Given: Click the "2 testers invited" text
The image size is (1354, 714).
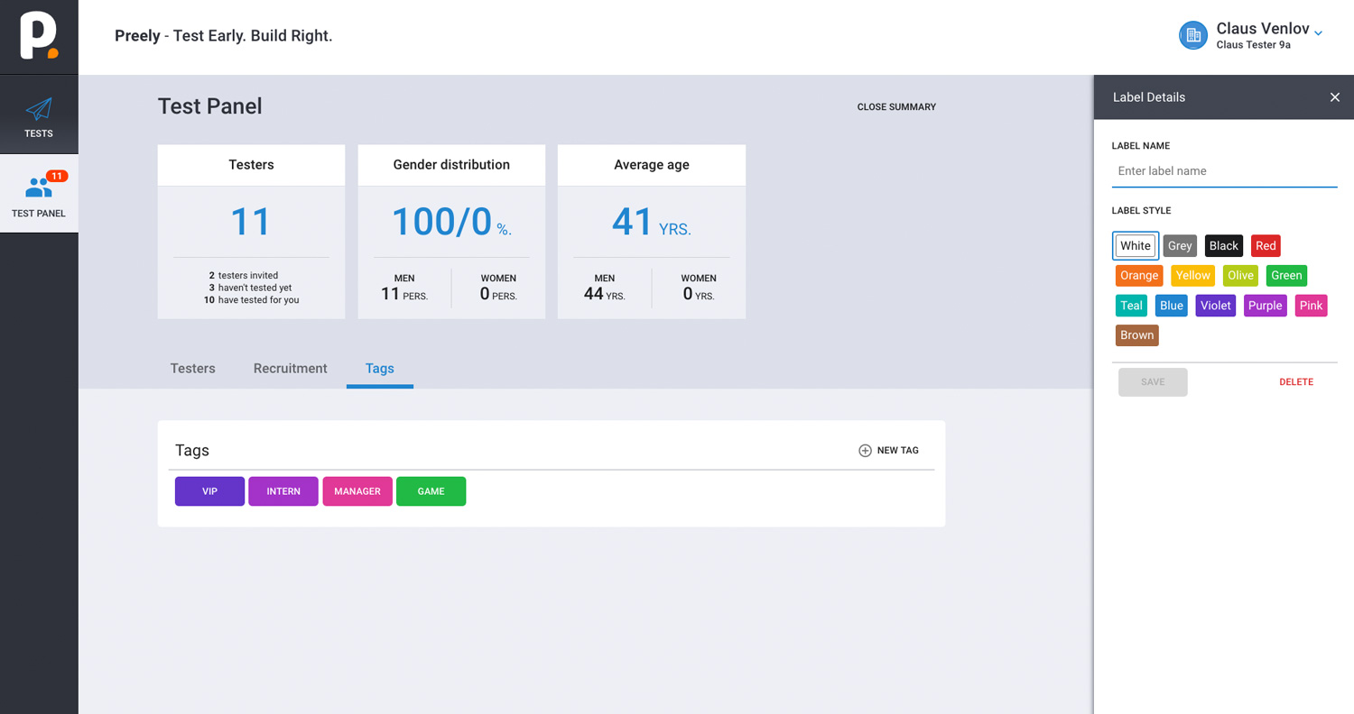Looking at the screenshot, I should click(244, 276).
